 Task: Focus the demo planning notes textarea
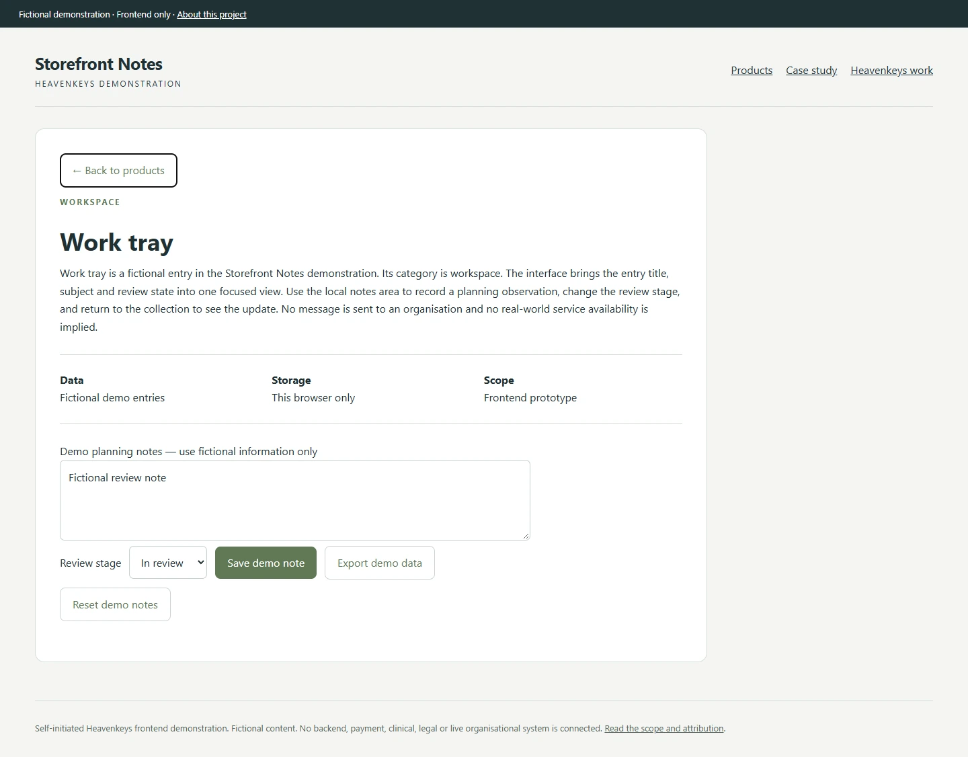[295, 500]
